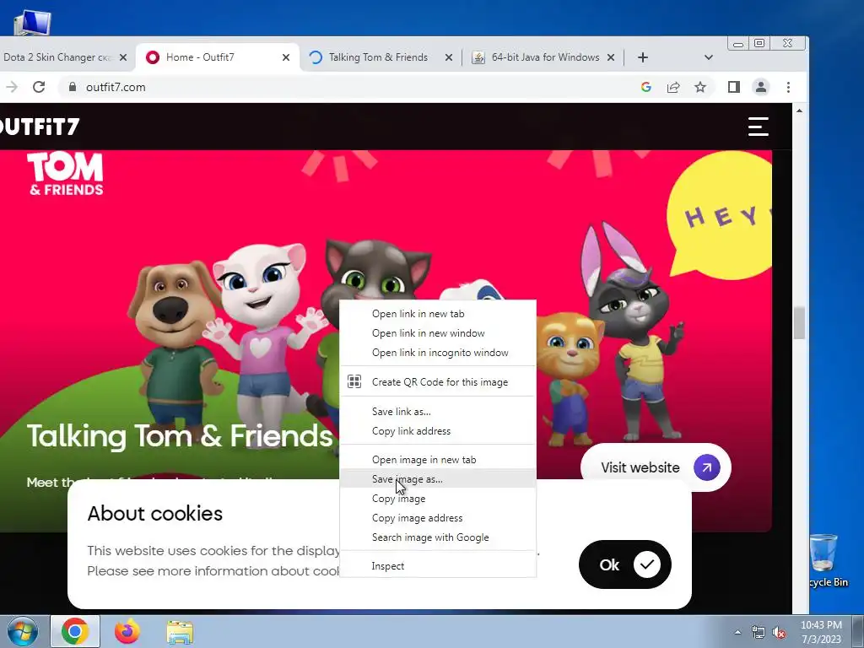Select Copy link address
The image size is (864, 648).
[438, 431]
